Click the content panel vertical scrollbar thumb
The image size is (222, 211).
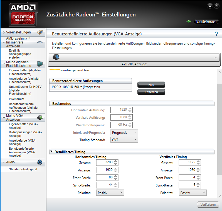[x=219, y=129]
